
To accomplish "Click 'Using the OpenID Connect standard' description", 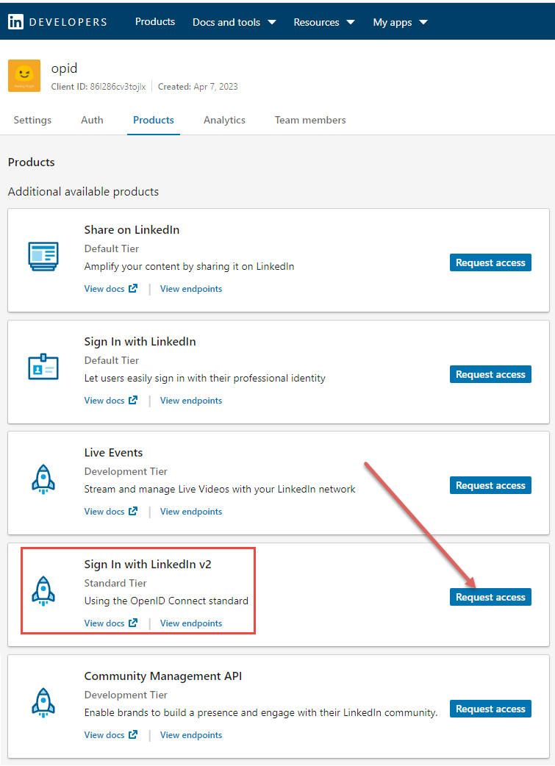I will [166, 601].
